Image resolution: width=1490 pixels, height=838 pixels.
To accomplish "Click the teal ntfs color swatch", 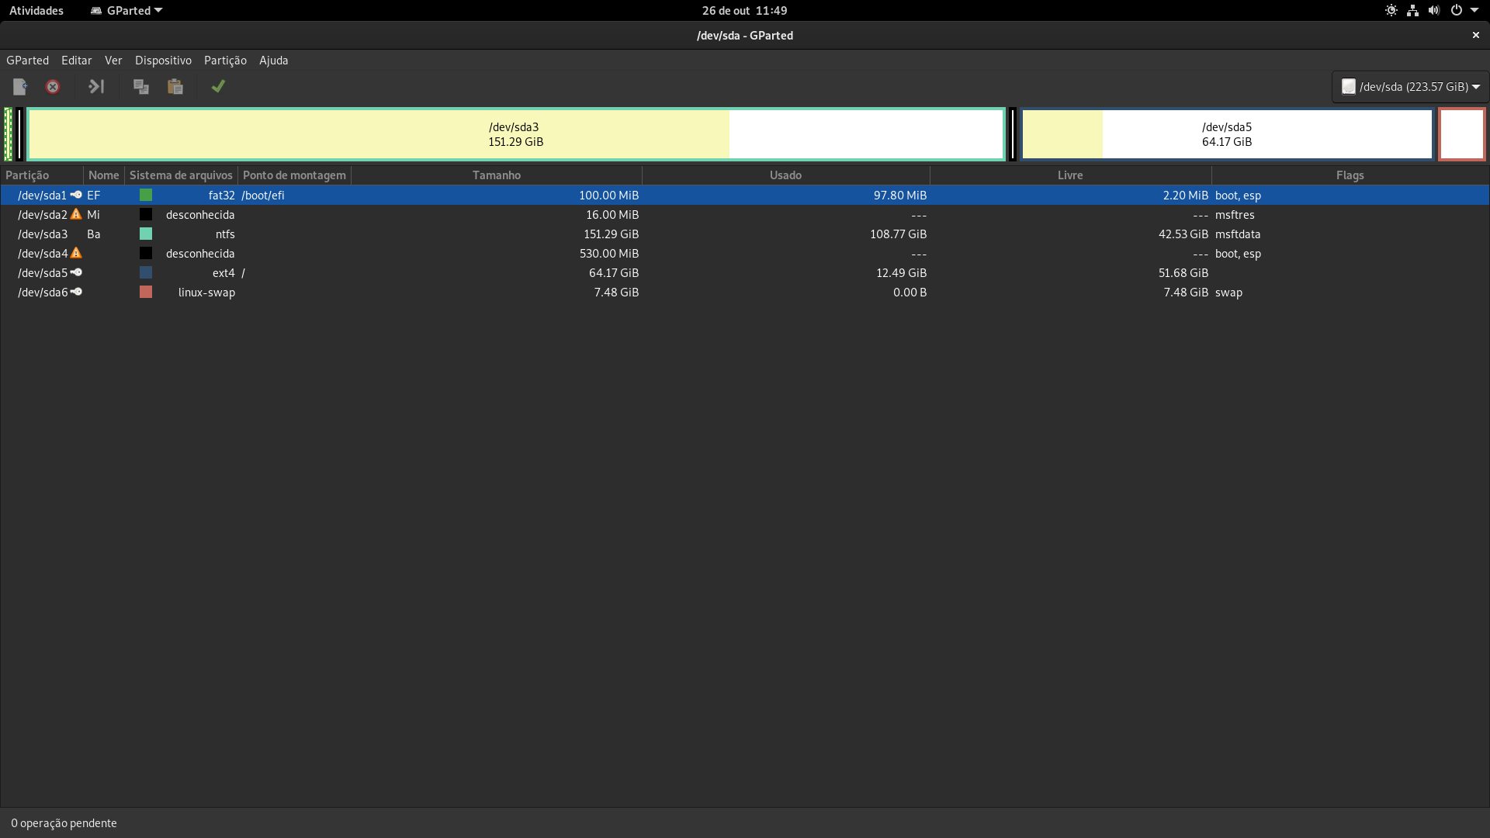I will point(146,234).
